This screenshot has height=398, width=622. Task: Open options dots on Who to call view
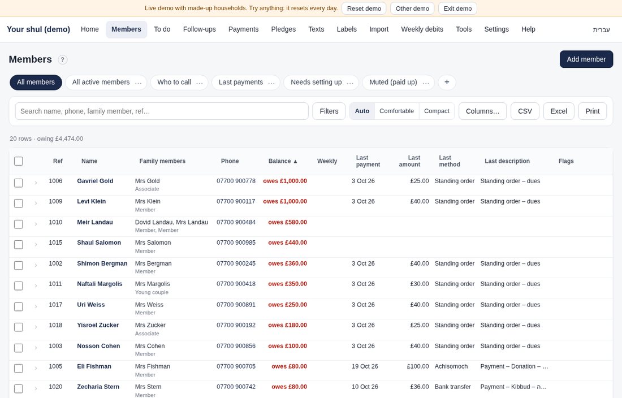200,83
